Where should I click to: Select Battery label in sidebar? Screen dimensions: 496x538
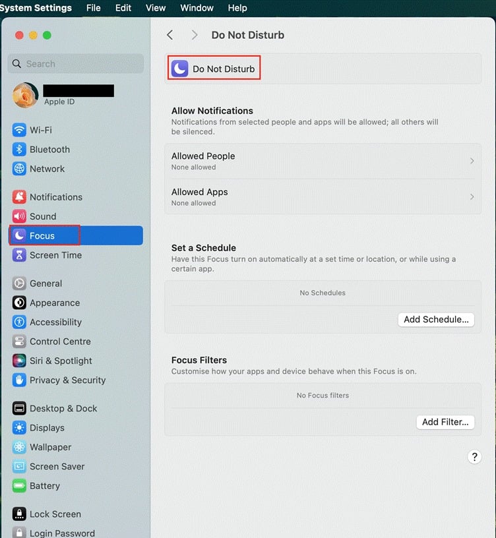[x=45, y=485]
